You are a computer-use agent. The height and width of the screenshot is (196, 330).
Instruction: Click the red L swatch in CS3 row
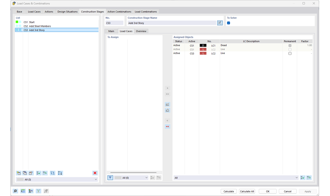(x=203, y=54)
